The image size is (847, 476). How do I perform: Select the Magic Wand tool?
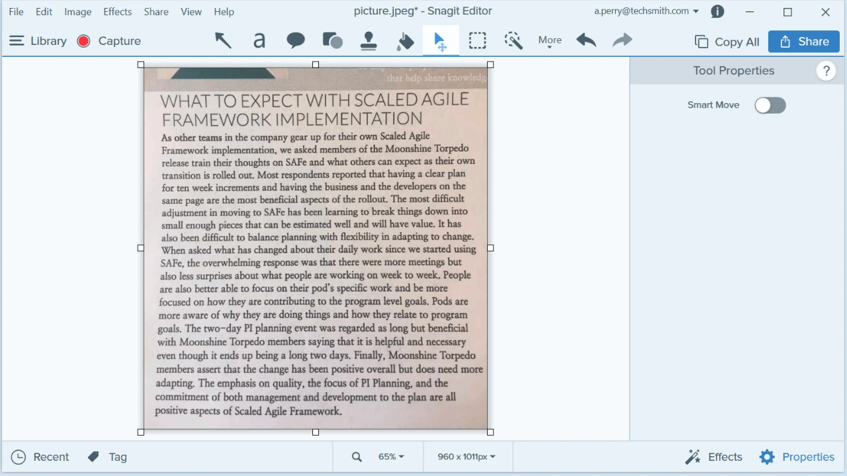[x=513, y=40]
